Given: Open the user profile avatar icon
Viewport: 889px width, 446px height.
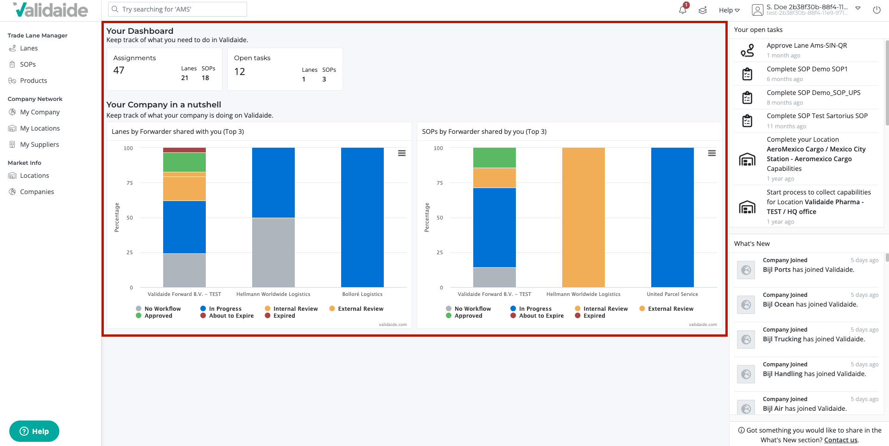Looking at the screenshot, I should (x=757, y=10).
